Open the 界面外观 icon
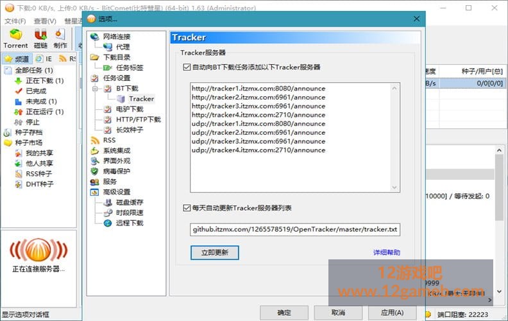The height and width of the screenshot is (321, 508). 94,161
